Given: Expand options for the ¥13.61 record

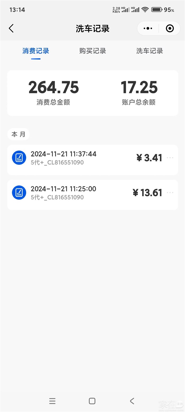Looking at the screenshot, I should 170,193.
